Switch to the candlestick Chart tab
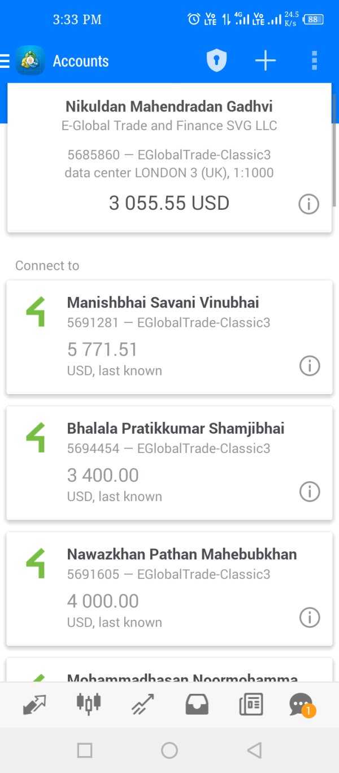Image resolution: width=339 pixels, height=773 pixels. 89,704
